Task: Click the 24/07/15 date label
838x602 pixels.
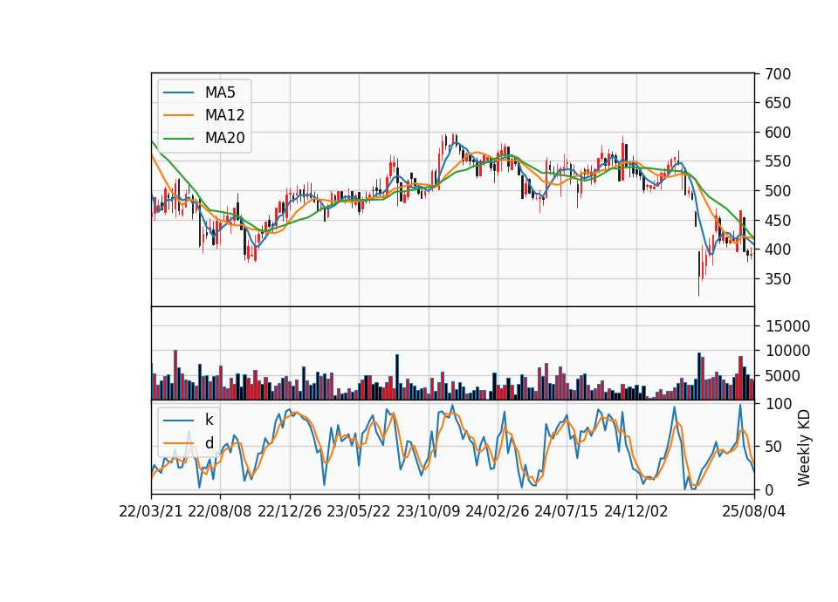Action: (x=566, y=511)
